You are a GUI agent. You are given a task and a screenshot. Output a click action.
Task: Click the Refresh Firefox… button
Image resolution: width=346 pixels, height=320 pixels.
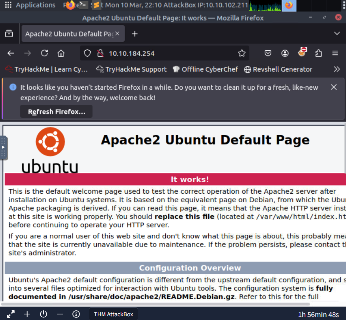(x=56, y=112)
